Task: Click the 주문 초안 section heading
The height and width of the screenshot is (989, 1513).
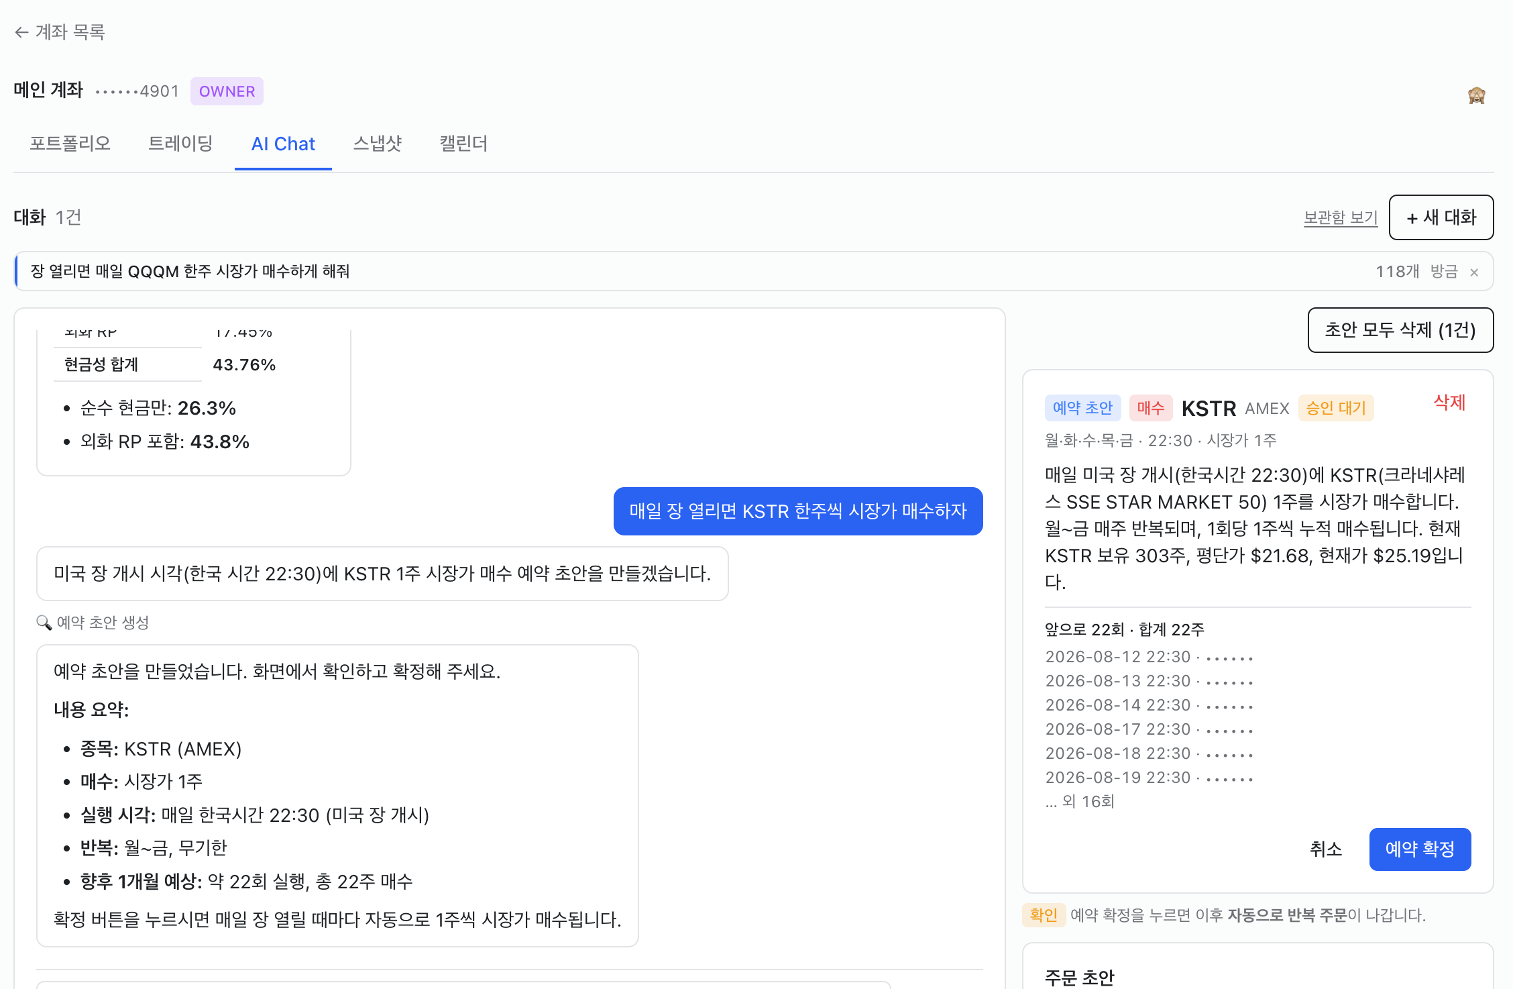Action: click(1079, 978)
